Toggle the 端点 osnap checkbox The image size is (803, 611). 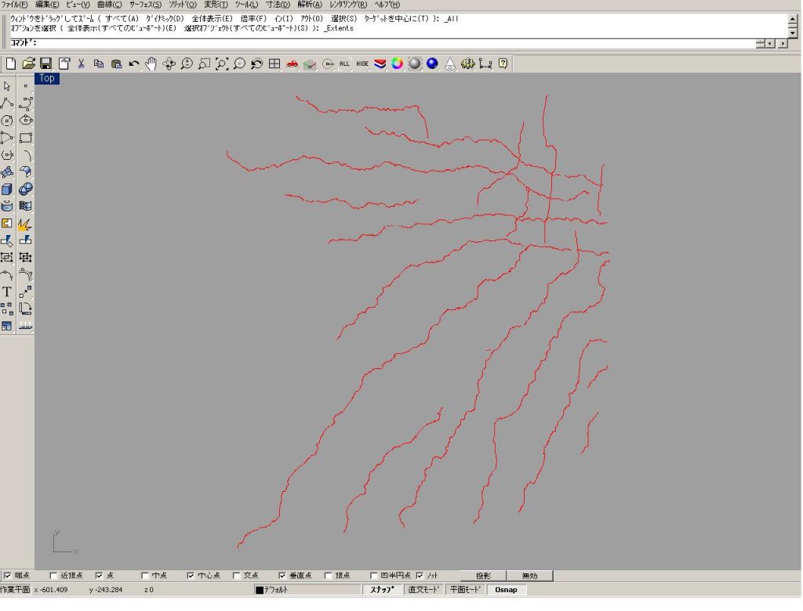tap(8, 576)
